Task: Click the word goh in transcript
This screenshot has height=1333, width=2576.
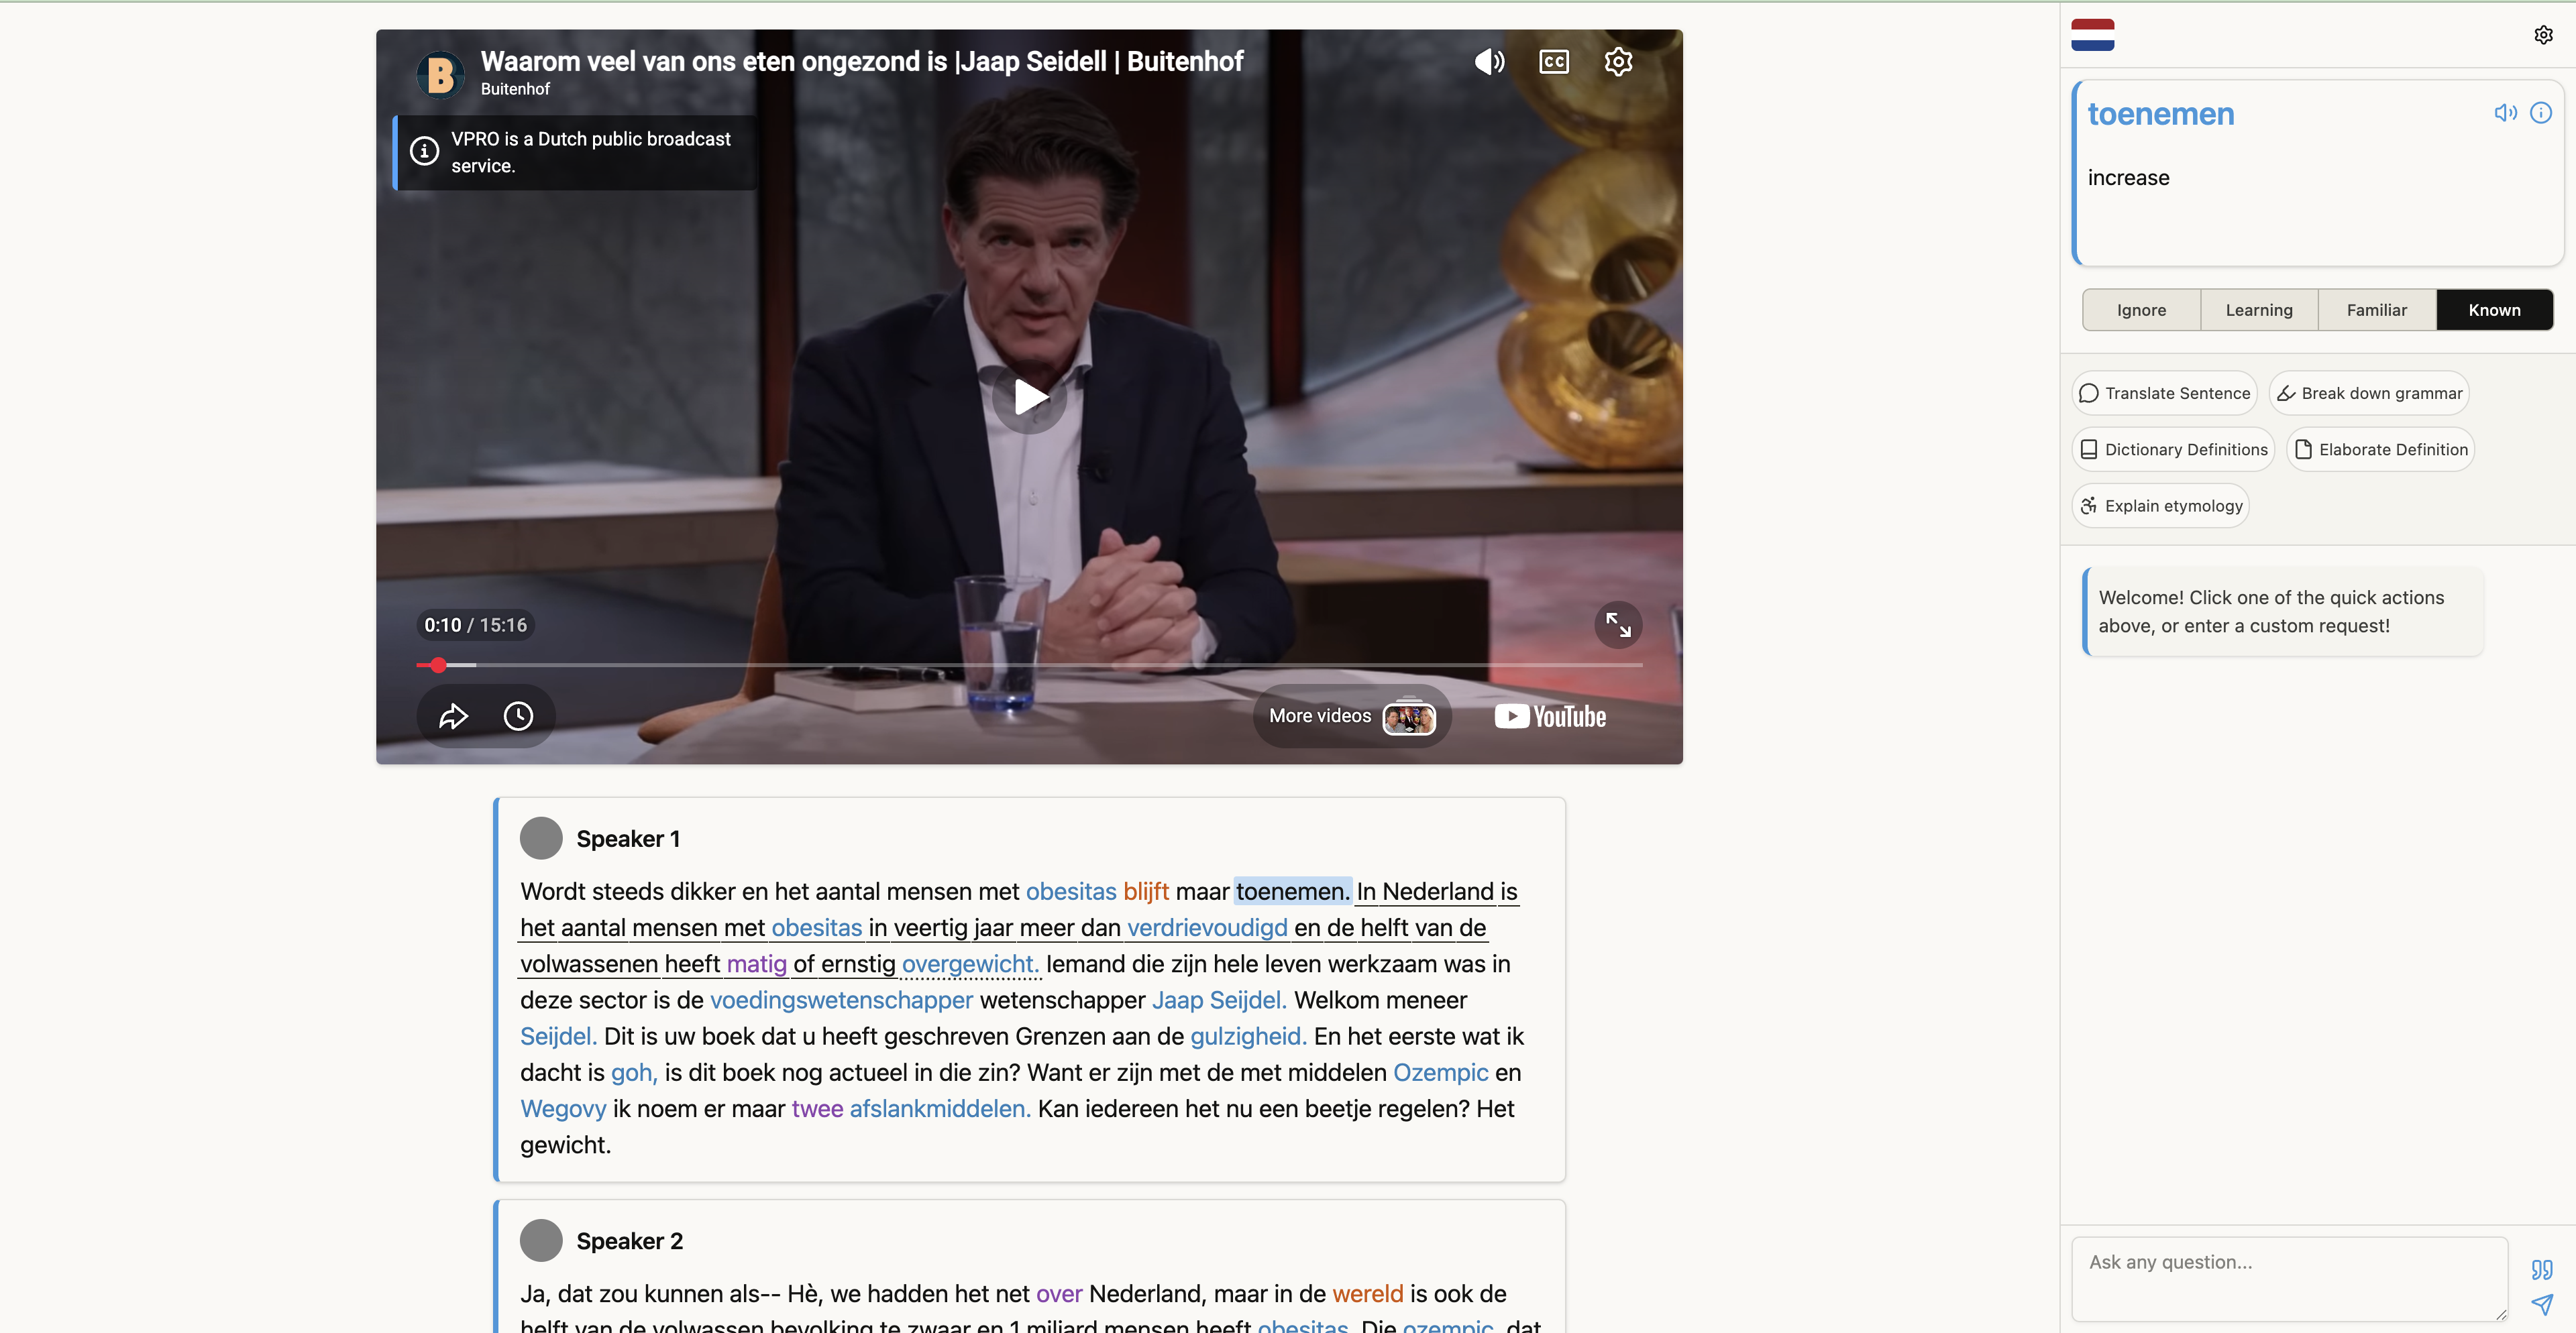Action: coord(634,1074)
